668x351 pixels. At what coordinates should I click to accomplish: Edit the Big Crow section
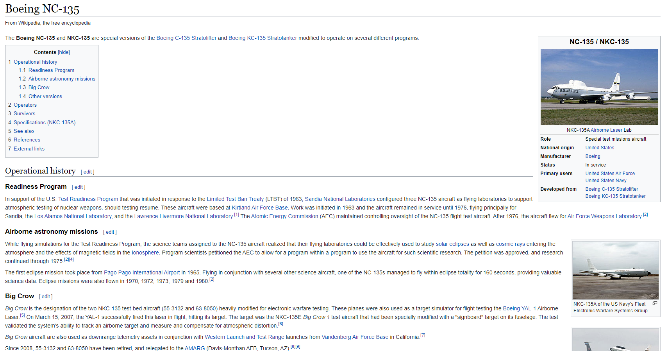(46, 297)
